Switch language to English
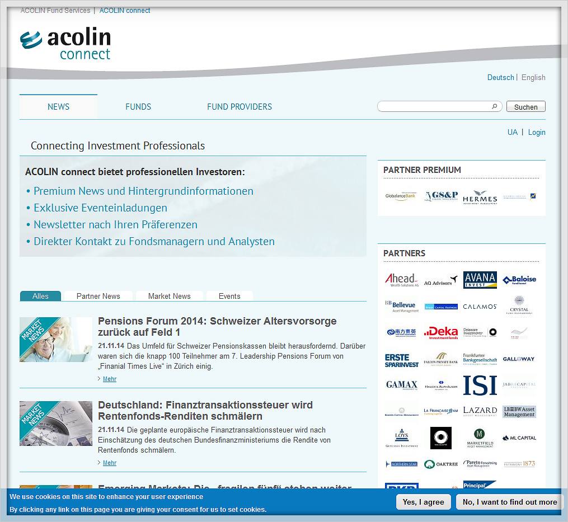This screenshot has height=522, width=568. pyautogui.click(x=533, y=77)
